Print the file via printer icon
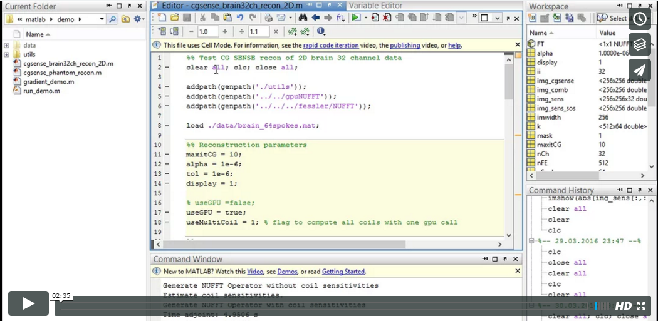 click(x=269, y=18)
